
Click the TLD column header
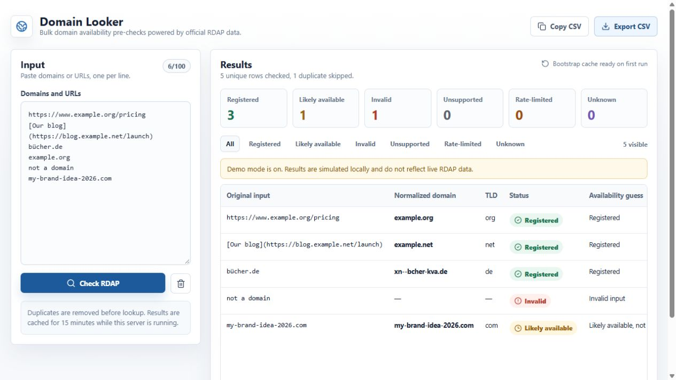point(491,196)
